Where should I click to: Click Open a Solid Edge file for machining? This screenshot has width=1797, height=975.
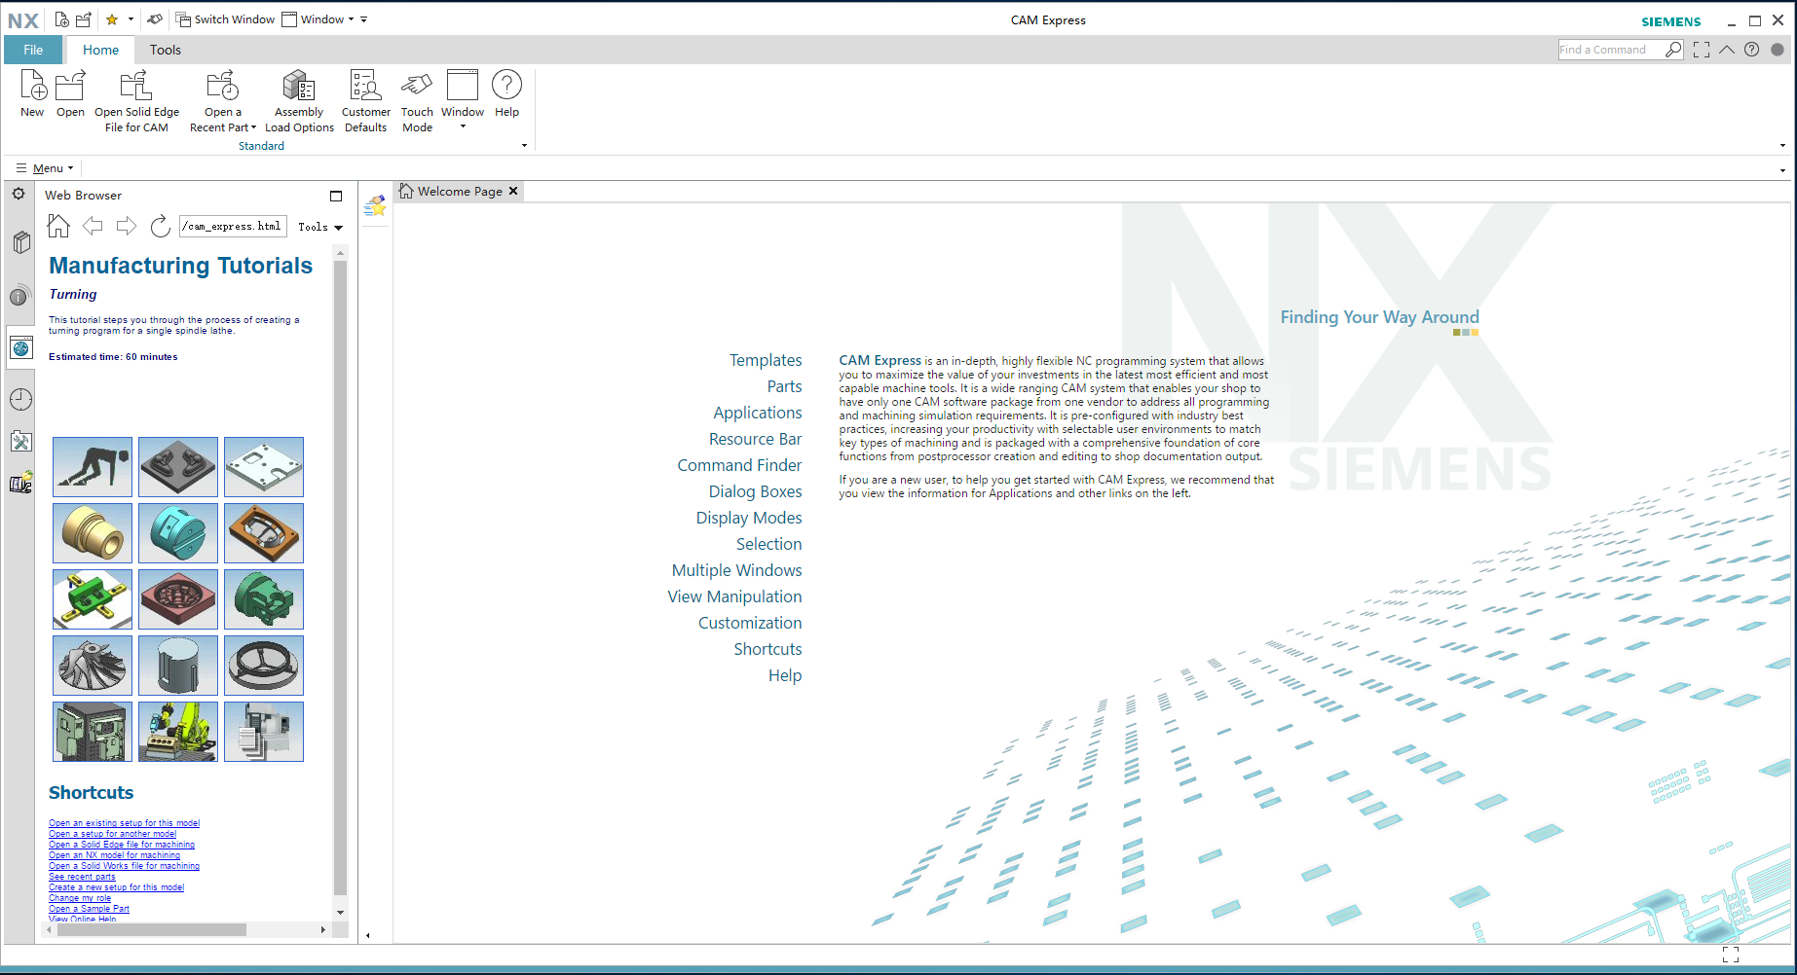(122, 845)
